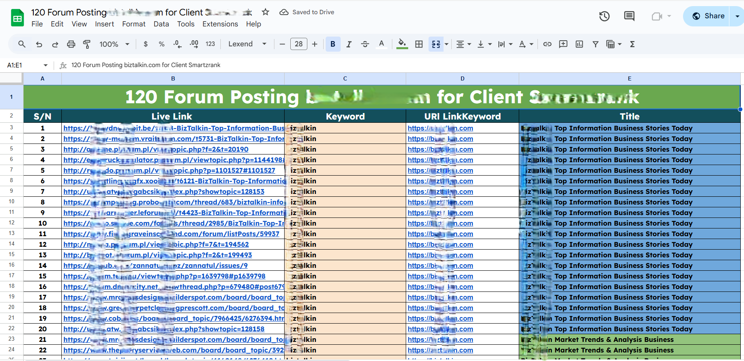Open the comments panel icon
Screen dimensions: 744x361
(629, 16)
